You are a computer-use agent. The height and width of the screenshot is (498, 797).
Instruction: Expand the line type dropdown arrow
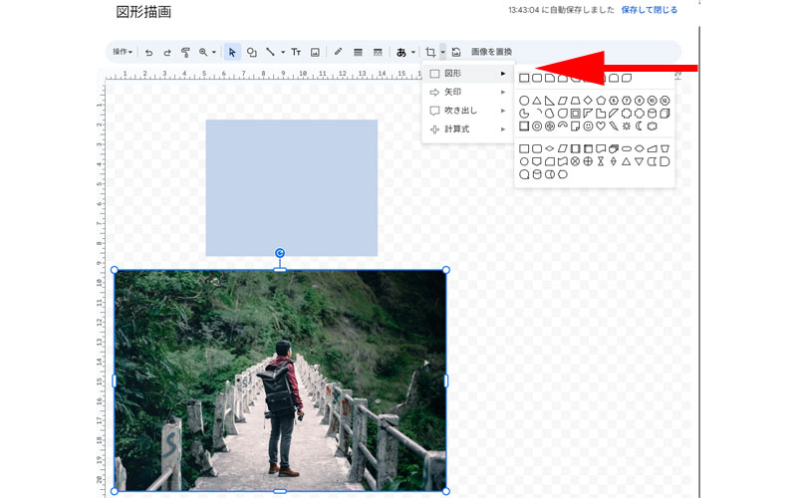[x=283, y=53]
